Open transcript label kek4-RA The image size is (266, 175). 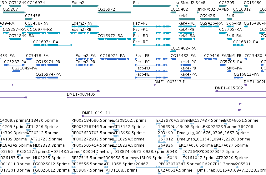[187, 35]
